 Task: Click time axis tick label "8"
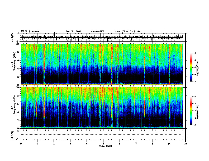(x=153, y=144)
